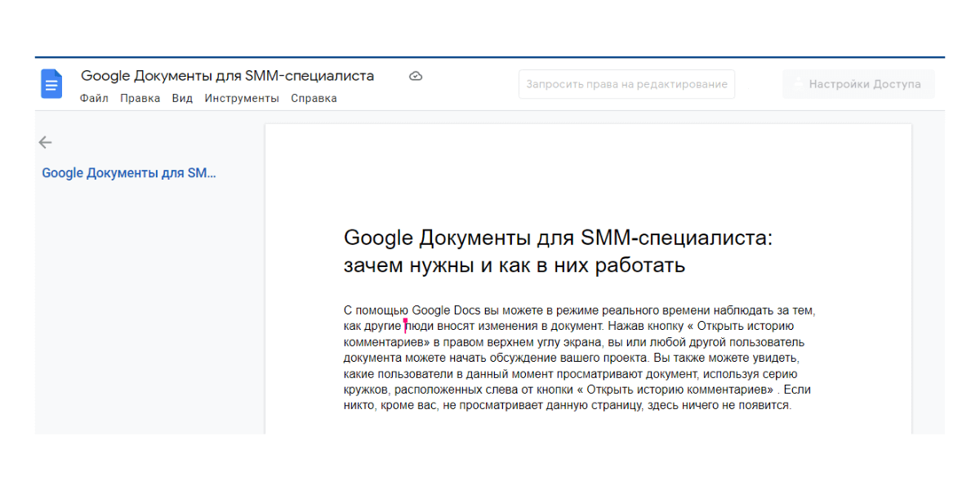Click Запросить права на редактирование button
This screenshot has height=490, width=980.
tap(626, 84)
